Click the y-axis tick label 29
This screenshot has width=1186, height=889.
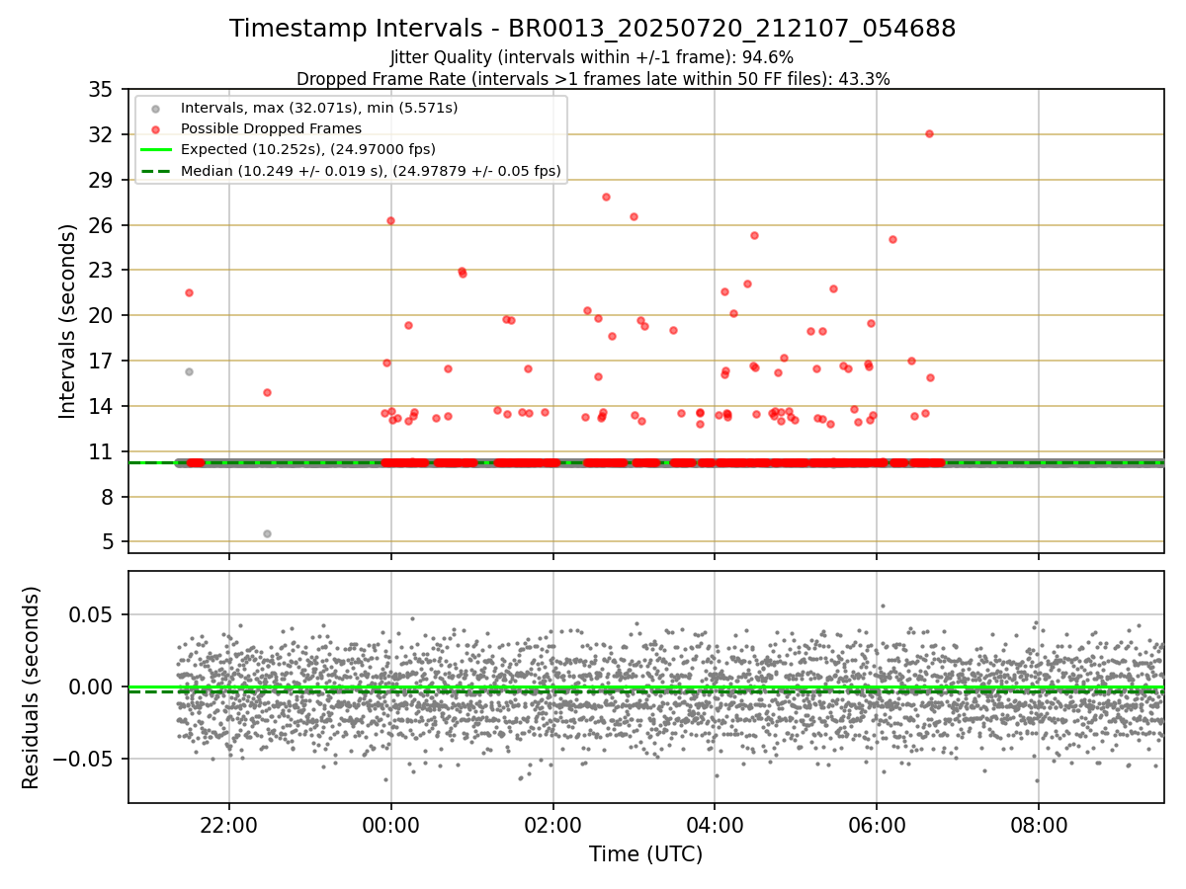click(101, 180)
